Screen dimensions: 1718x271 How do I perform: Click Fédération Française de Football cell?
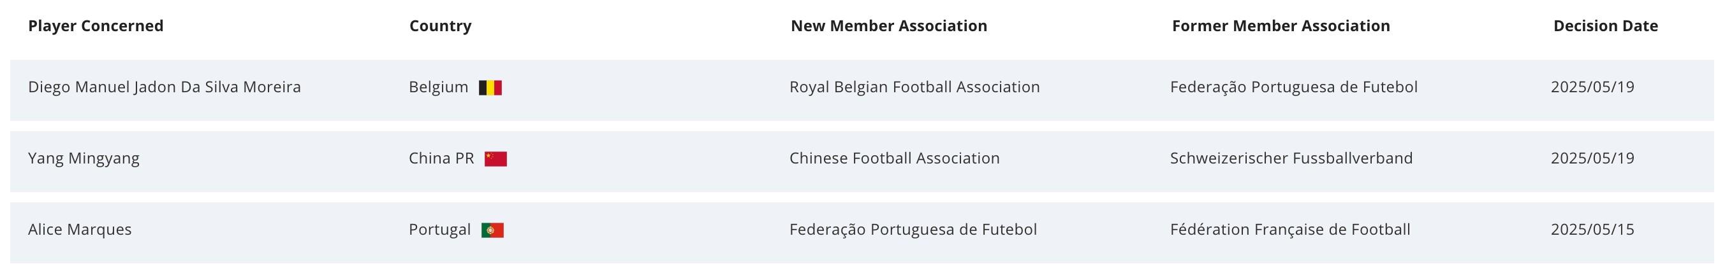(x=1290, y=230)
